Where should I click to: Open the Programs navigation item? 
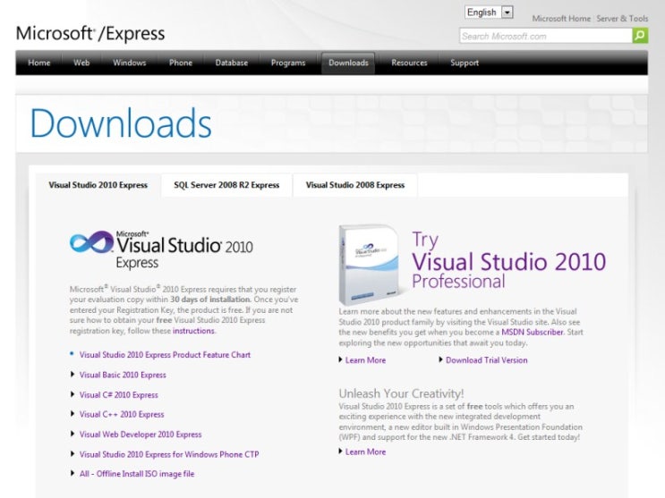[288, 63]
